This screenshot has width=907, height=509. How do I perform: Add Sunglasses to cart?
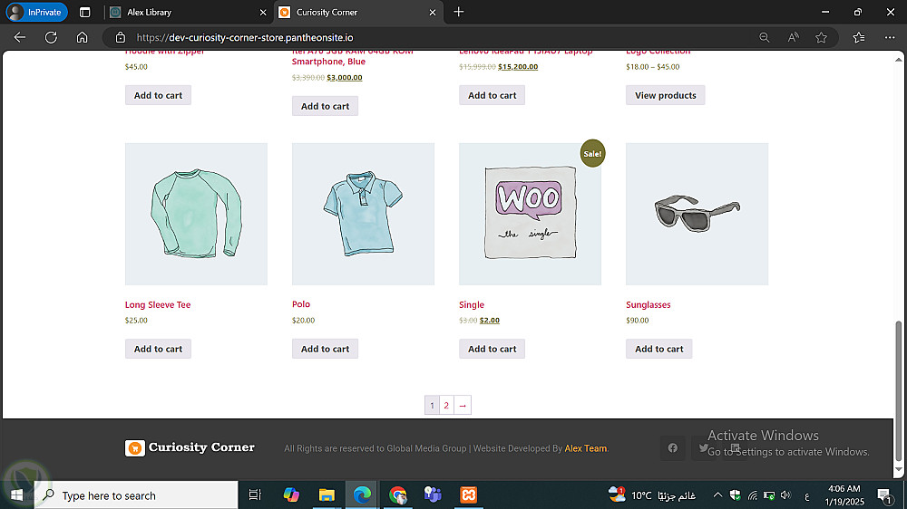pyautogui.click(x=658, y=349)
